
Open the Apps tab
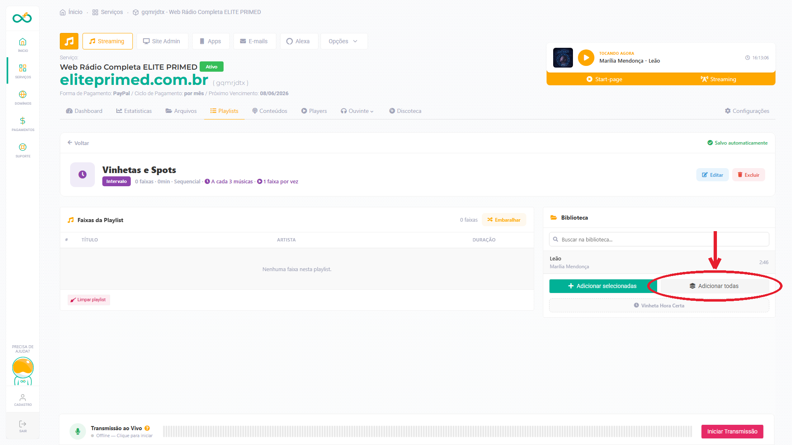pyautogui.click(x=211, y=41)
